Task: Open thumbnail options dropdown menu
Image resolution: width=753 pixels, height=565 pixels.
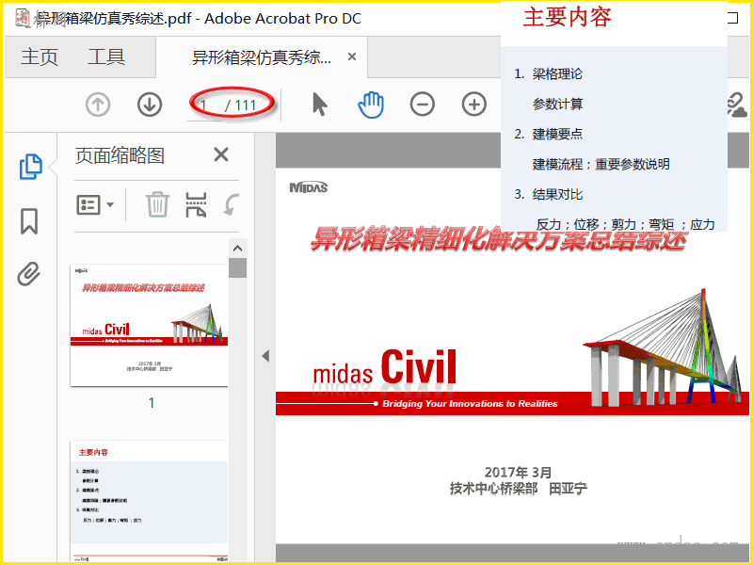Action: click(95, 204)
